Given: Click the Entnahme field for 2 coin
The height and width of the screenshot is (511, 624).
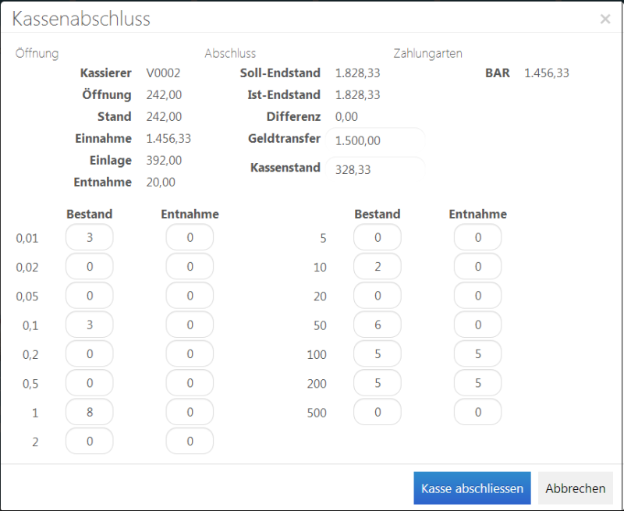Looking at the screenshot, I should [x=190, y=441].
